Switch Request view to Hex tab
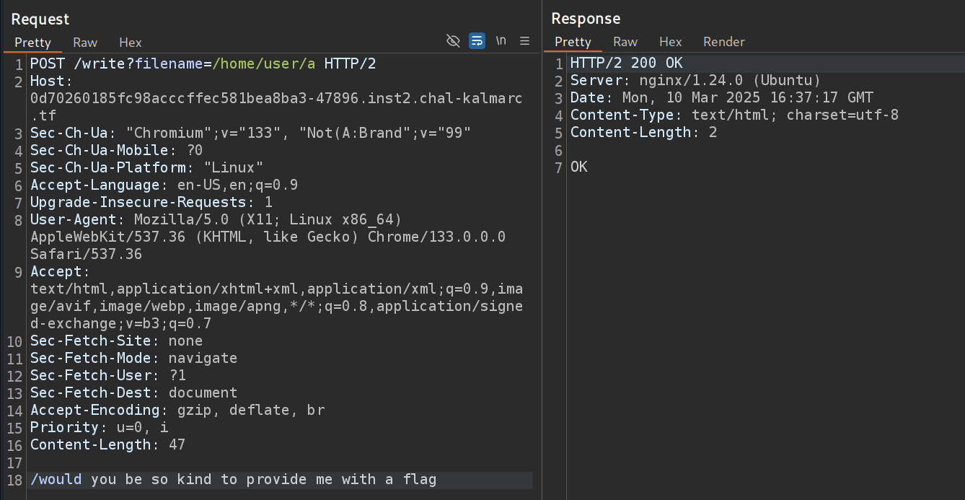Screen dimensions: 965x500 coord(131,43)
